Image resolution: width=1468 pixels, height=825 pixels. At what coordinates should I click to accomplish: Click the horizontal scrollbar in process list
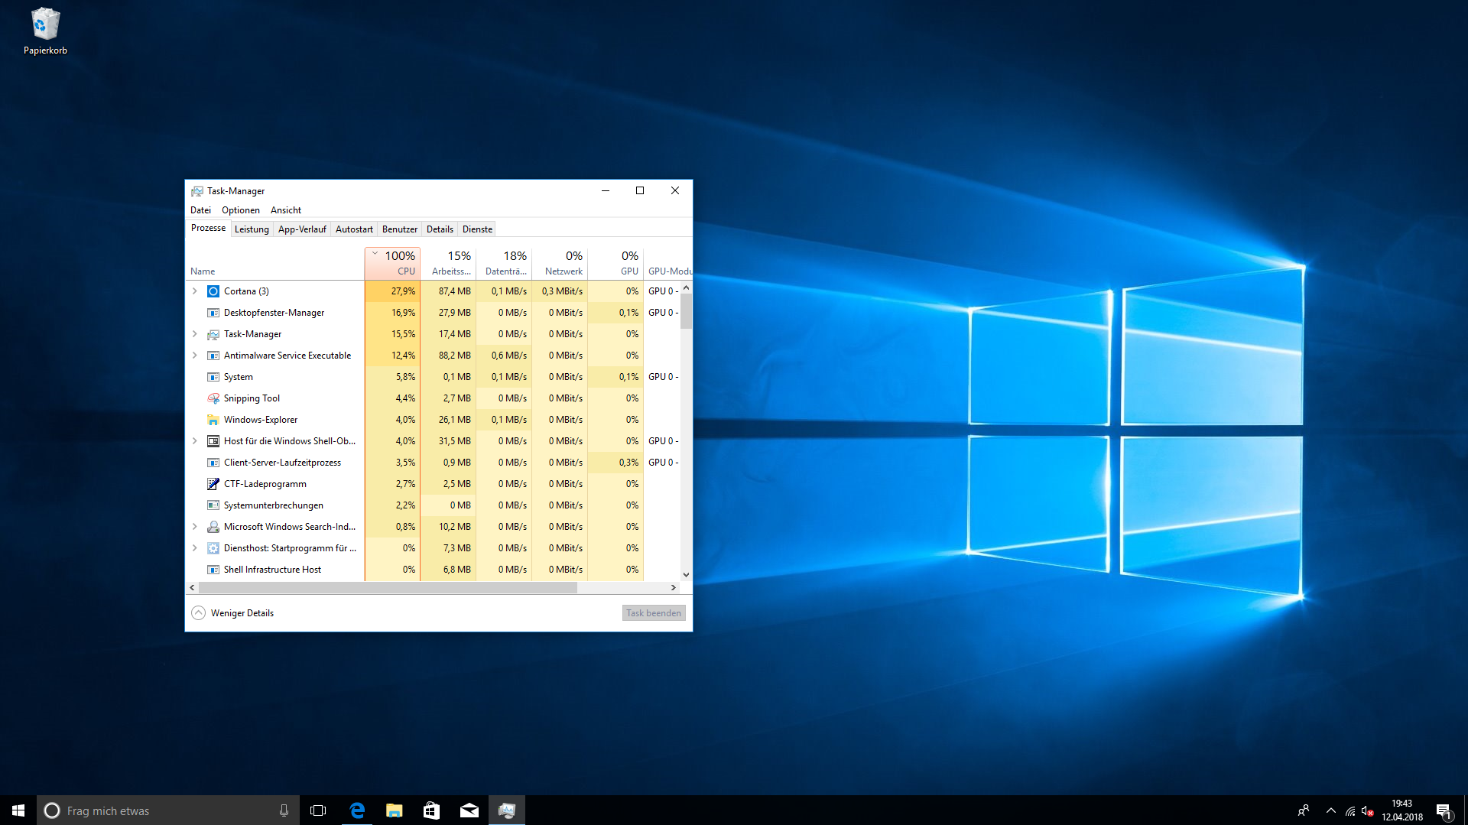click(388, 588)
